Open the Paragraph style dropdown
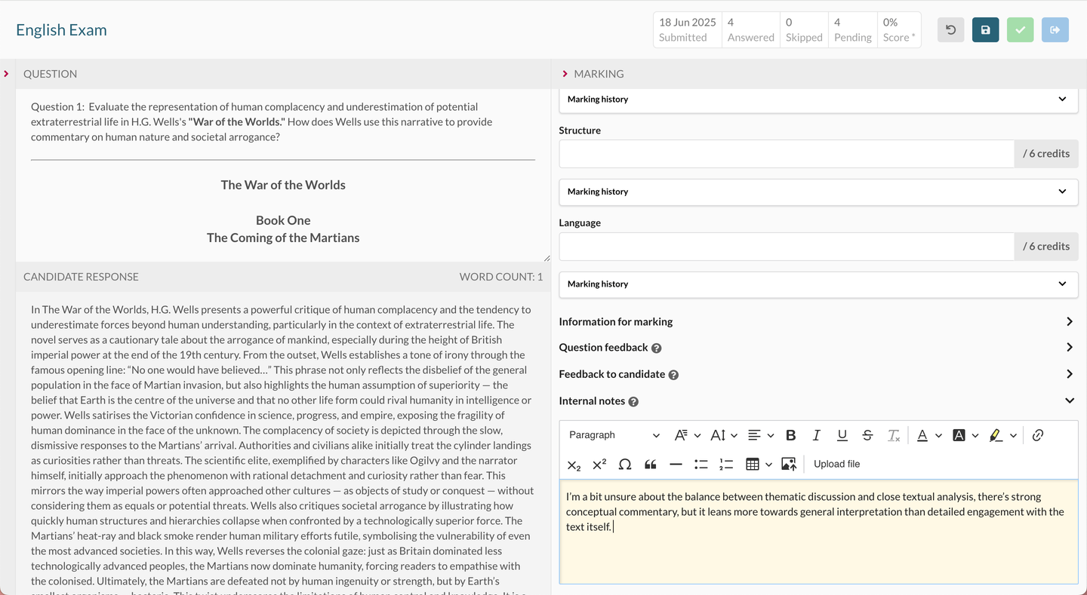This screenshot has width=1087, height=595. 614,435
